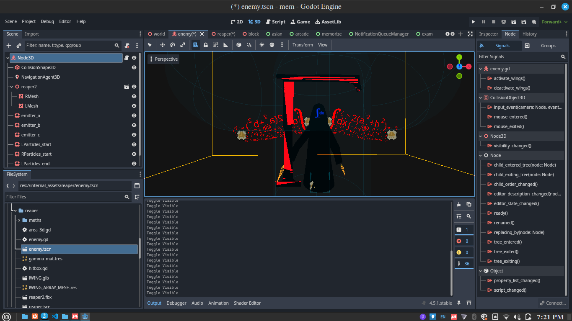Click the Play Project button

pos(473,22)
